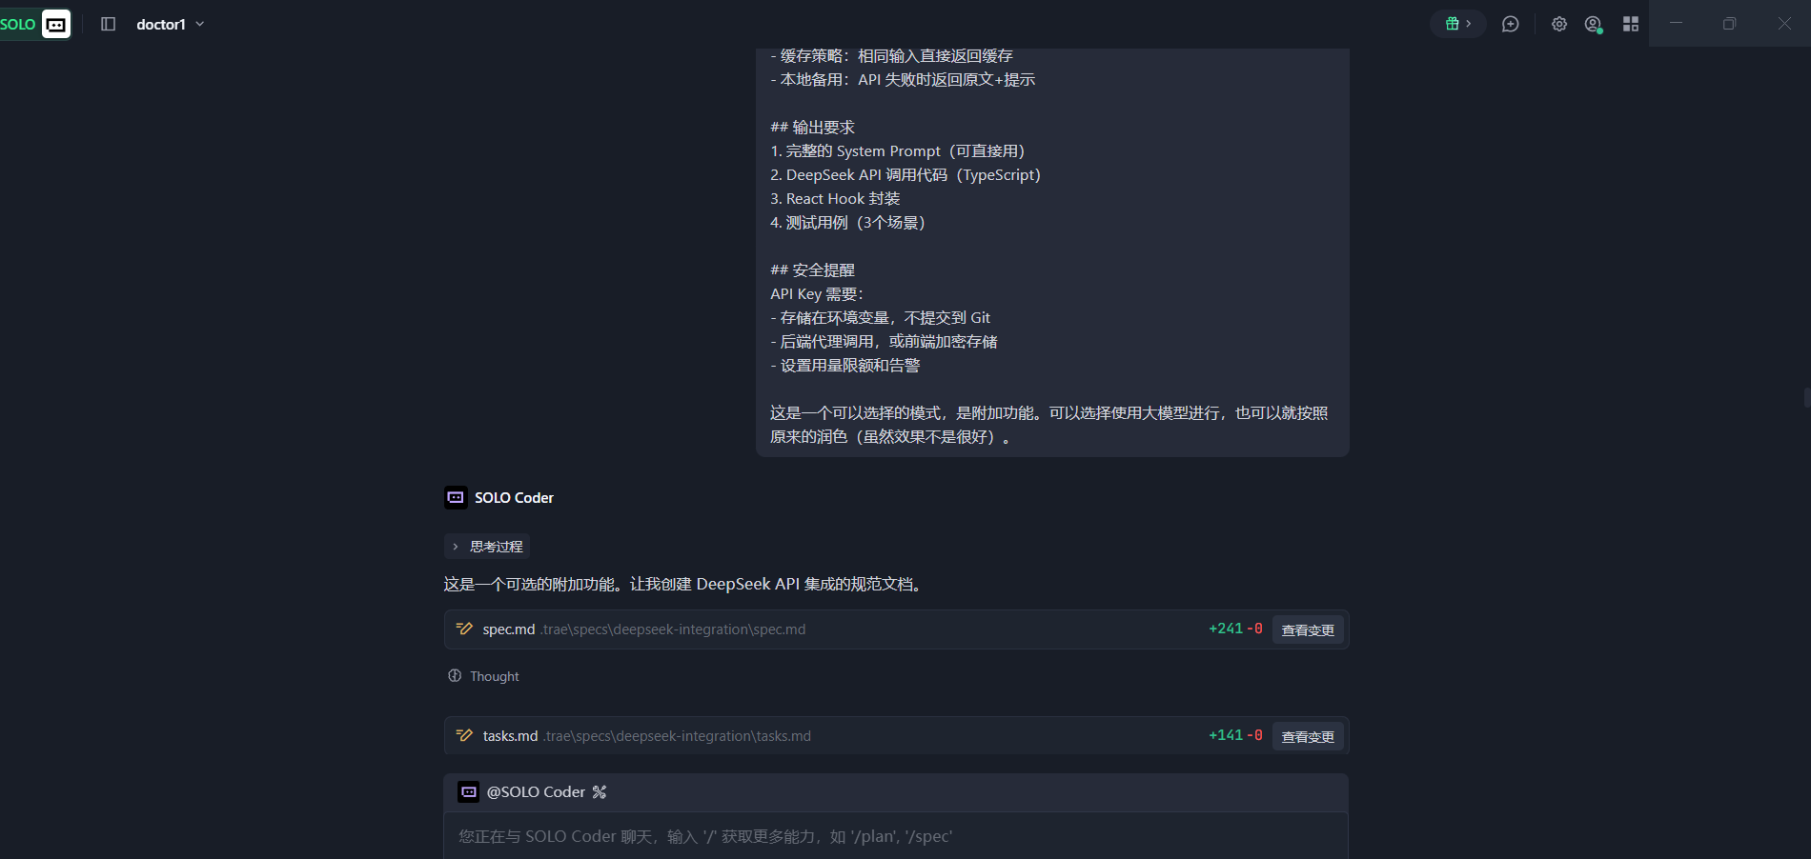
Task: Click 查看变更 for spec.md
Action: (x=1307, y=630)
